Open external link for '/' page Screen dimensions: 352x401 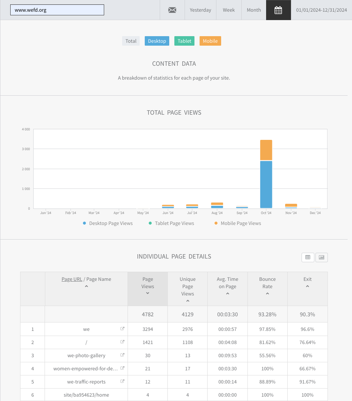click(122, 342)
